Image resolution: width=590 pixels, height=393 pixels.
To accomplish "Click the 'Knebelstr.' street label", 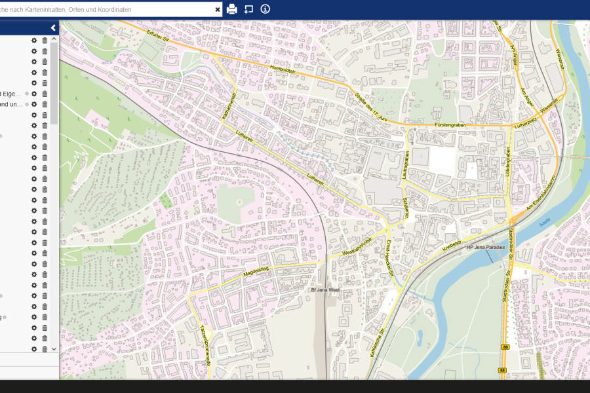I will tap(452, 246).
